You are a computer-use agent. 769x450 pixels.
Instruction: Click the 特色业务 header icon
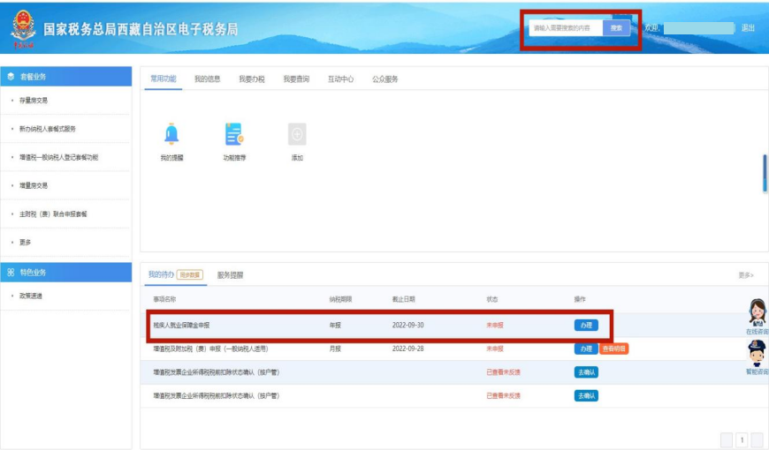coord(11,272)
